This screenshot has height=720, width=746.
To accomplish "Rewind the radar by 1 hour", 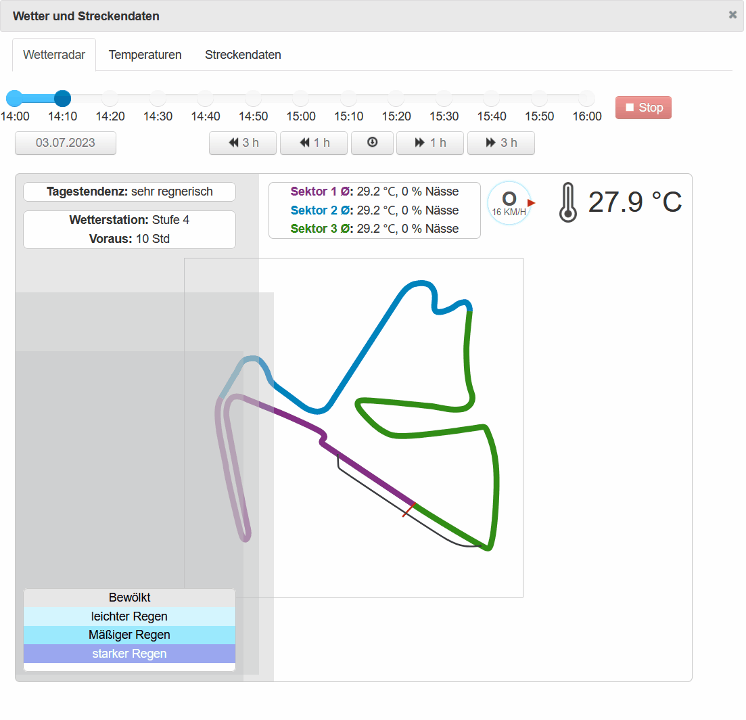I will [314, 143].
